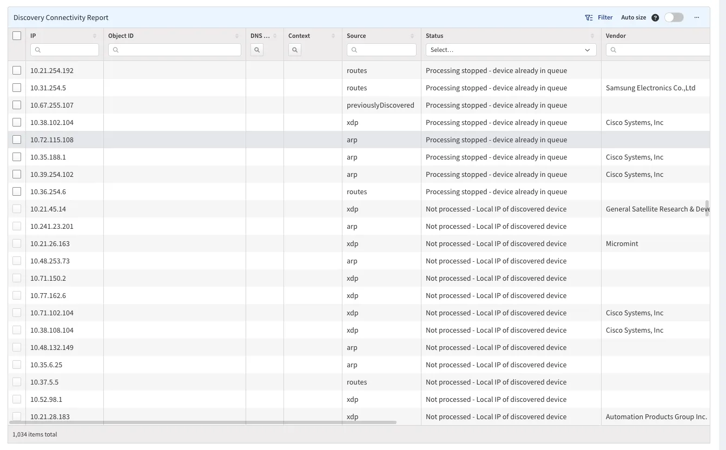This screenshot has width=726, height=450.
Task: Tick the checkbox for row 10.35.188.1
Action: [17, 157]
